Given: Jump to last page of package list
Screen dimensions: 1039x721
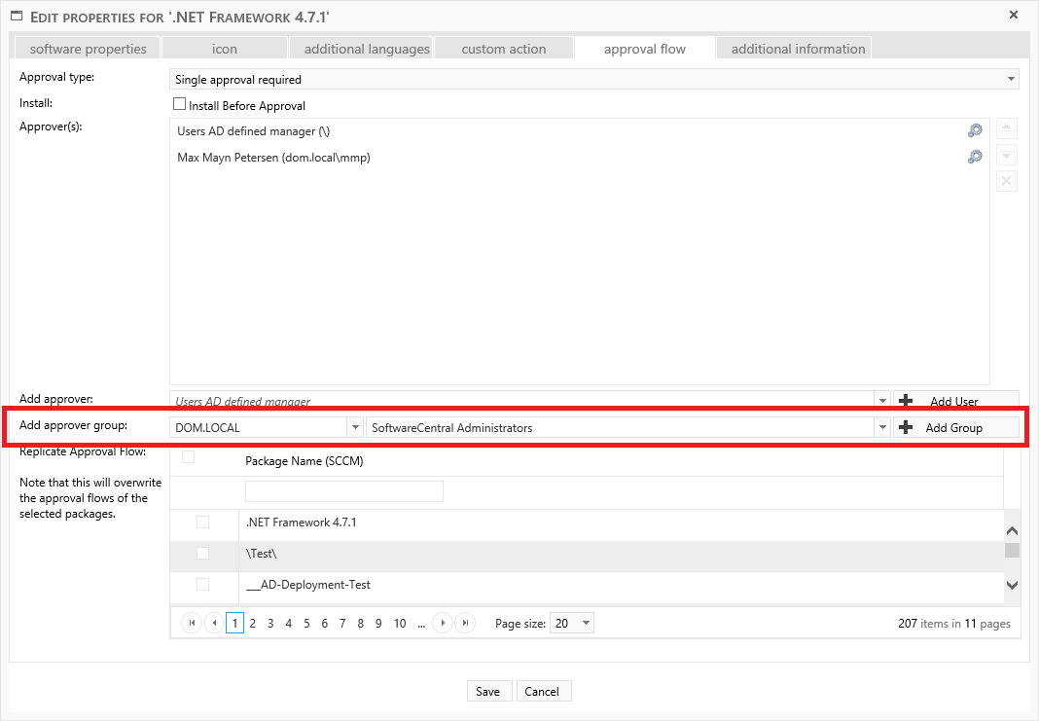Looking at the screenshot, I should tap(465, 623).
